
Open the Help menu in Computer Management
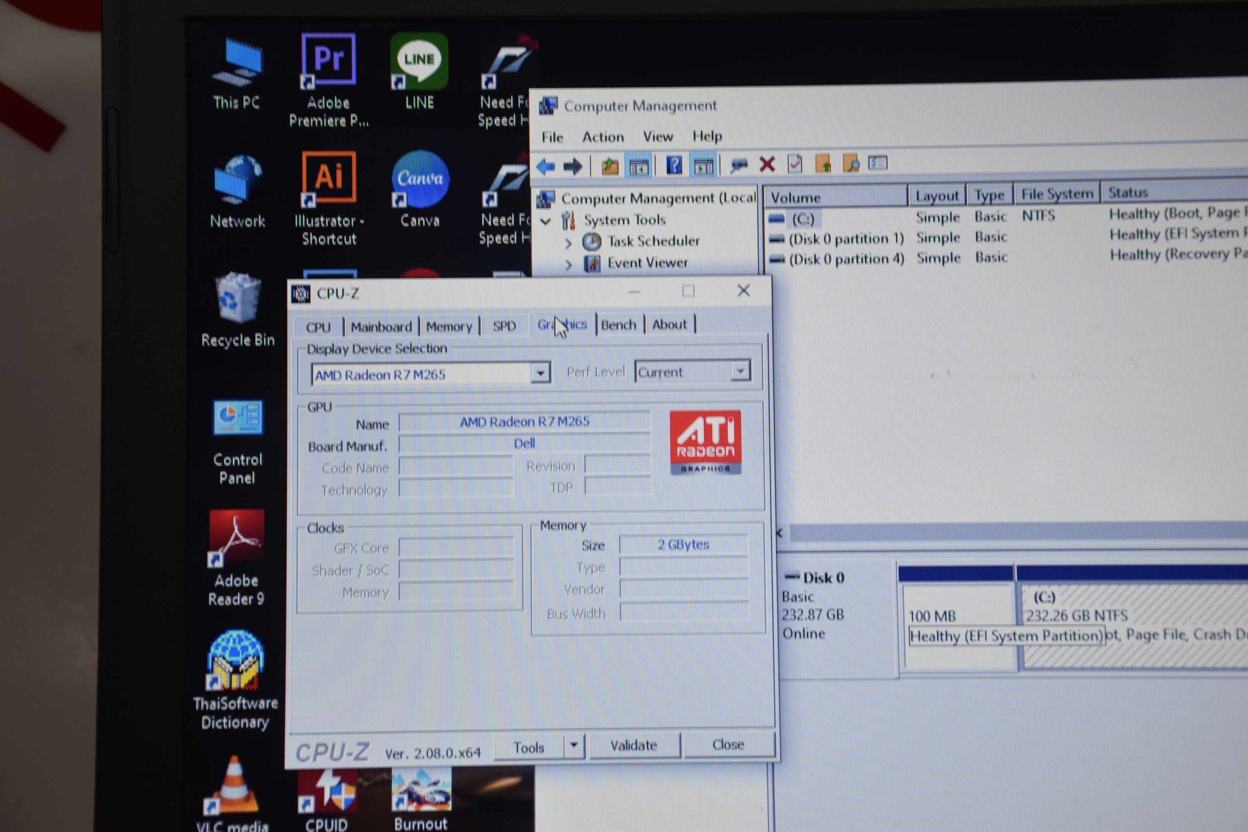(707, 136)
